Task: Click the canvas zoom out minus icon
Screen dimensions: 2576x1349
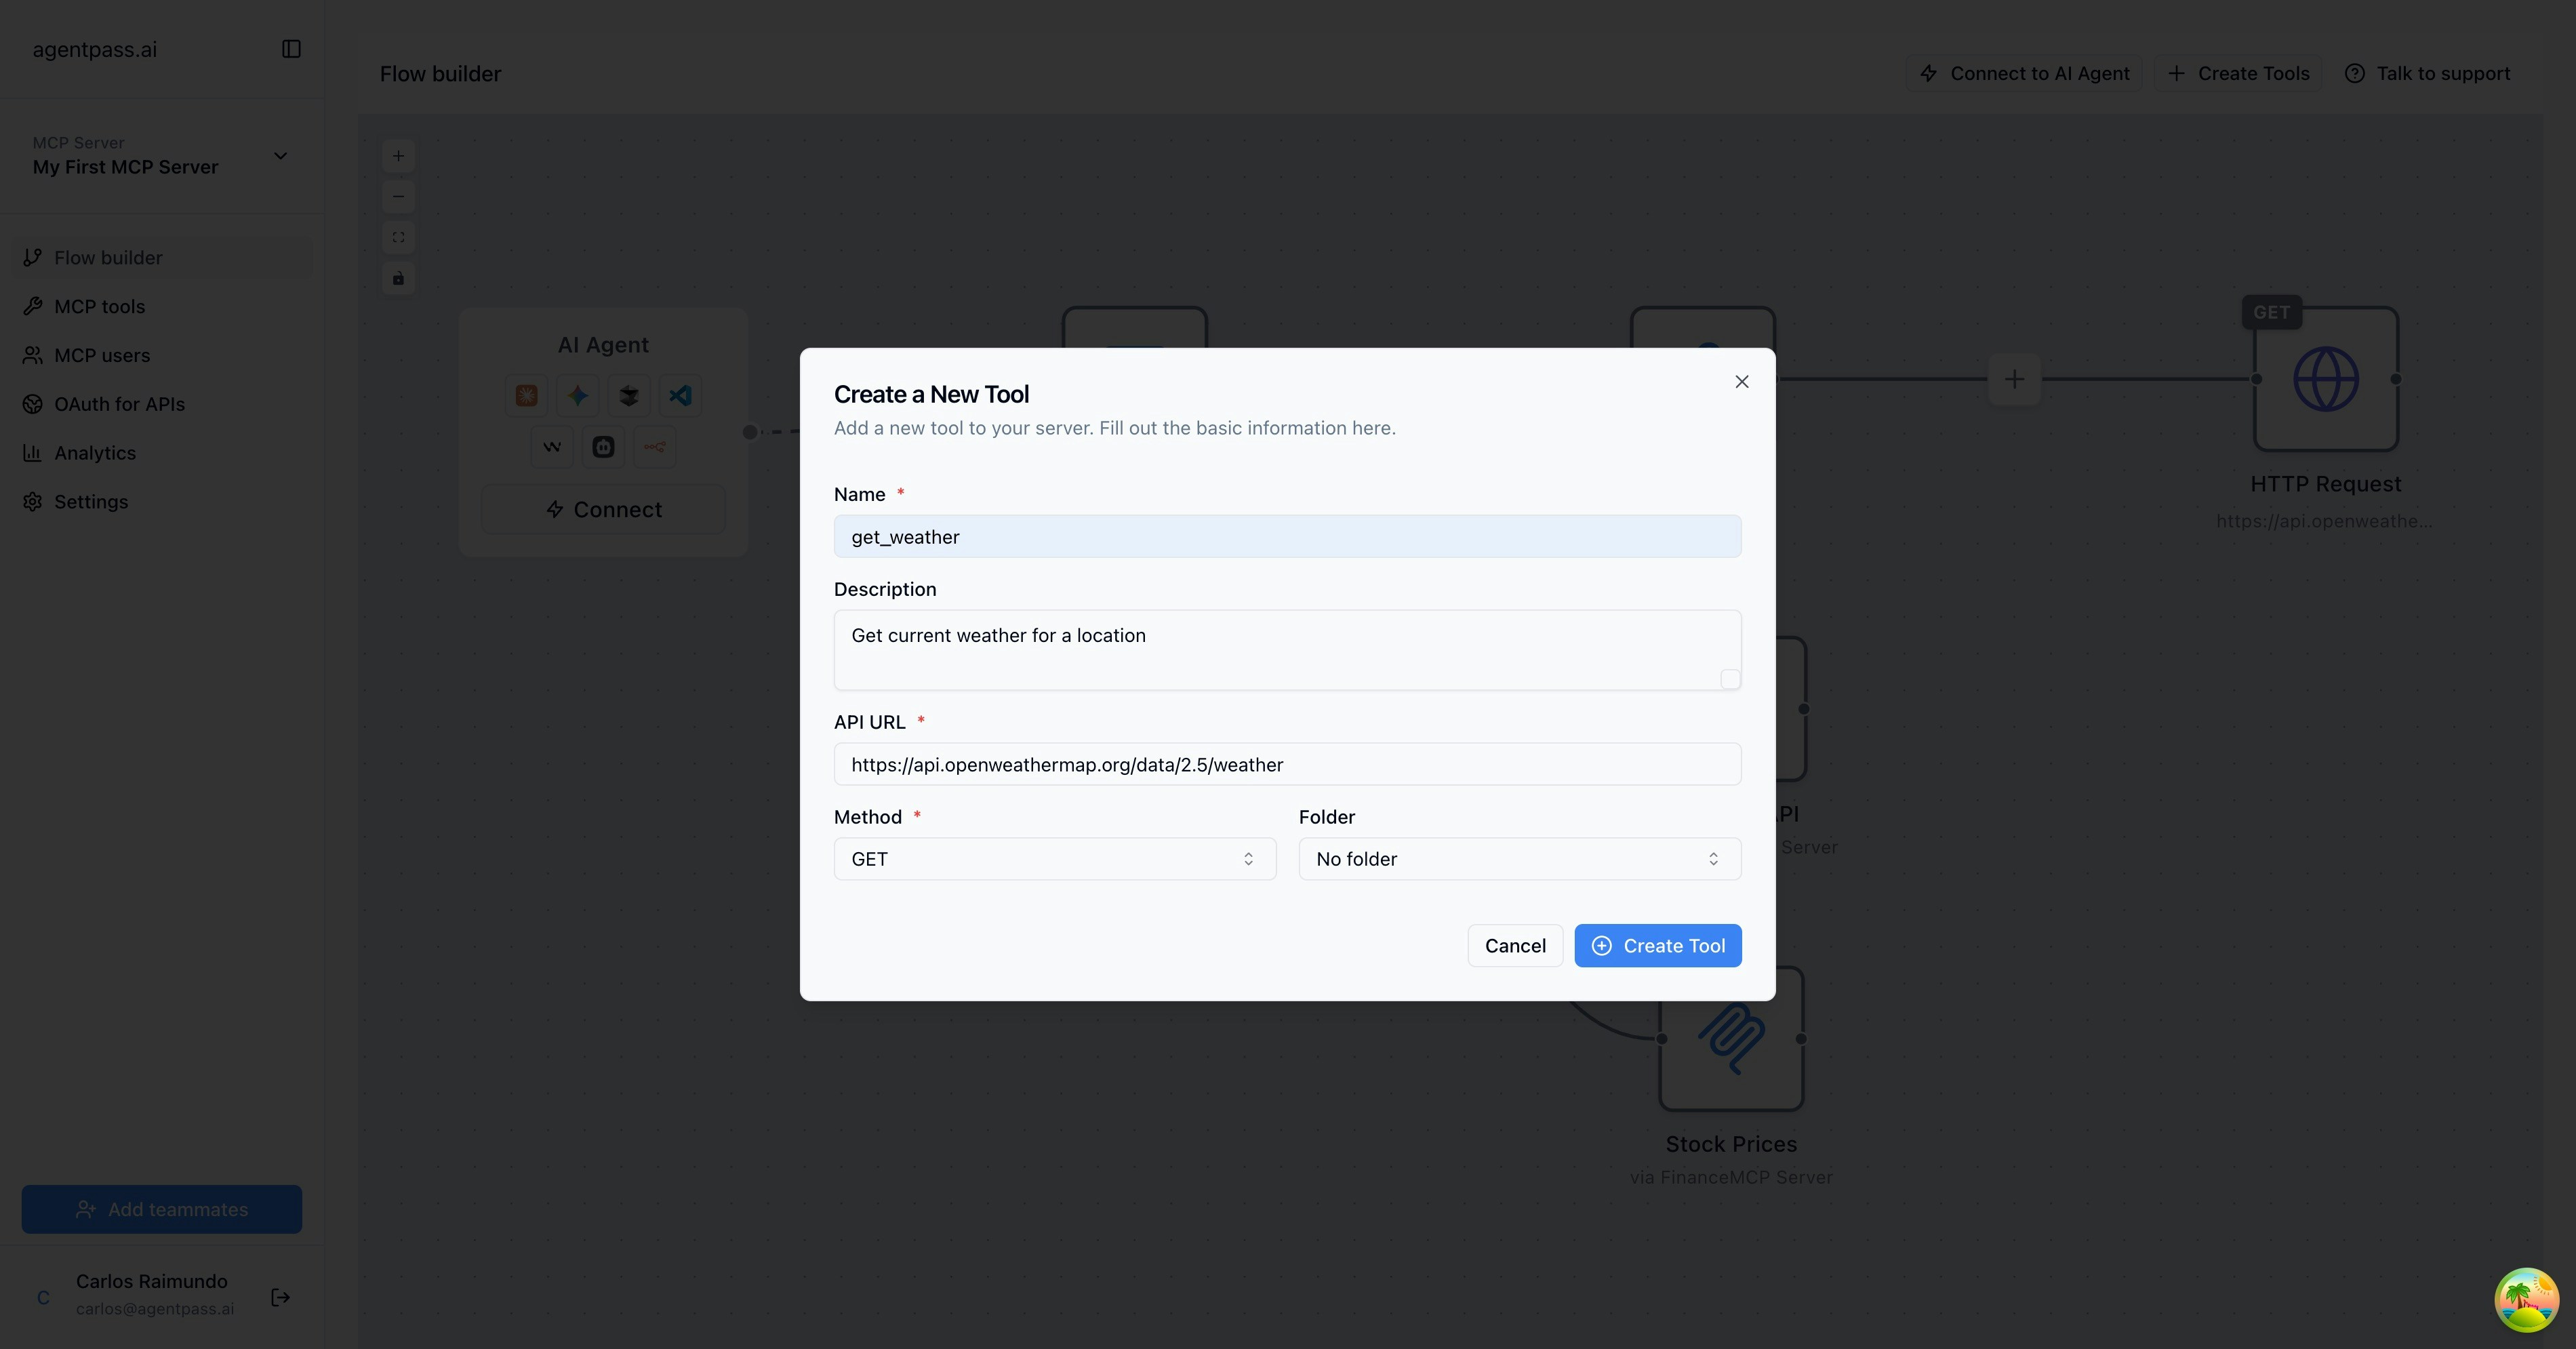Action: click(x=398, y=197)
